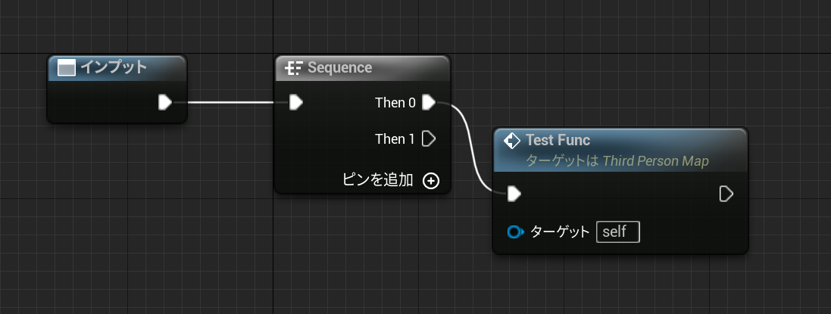Click the Then 0 label text

(395, 103)
